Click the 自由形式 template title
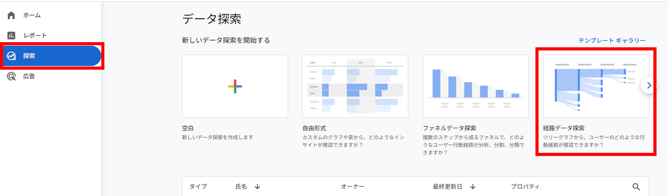Screen dimensions: 668x196 (314, 128)
